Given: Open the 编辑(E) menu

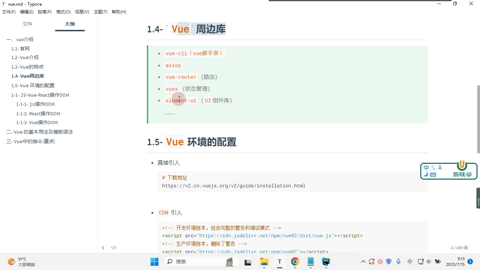Looking at the screenshot, I should tap(27, 12).
